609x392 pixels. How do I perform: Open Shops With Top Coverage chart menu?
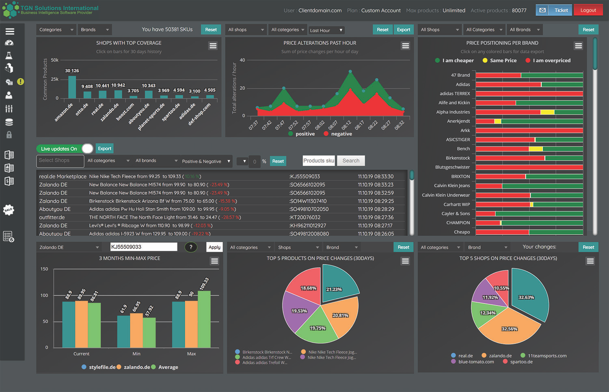point(213,46)
